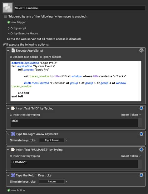Open the gear menu of Insert Text MIDI action
The height and width of the screenshot is (194, 148).
141,108
